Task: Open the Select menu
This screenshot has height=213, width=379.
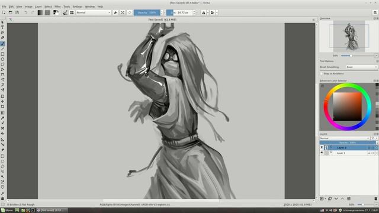Action: 48,7
